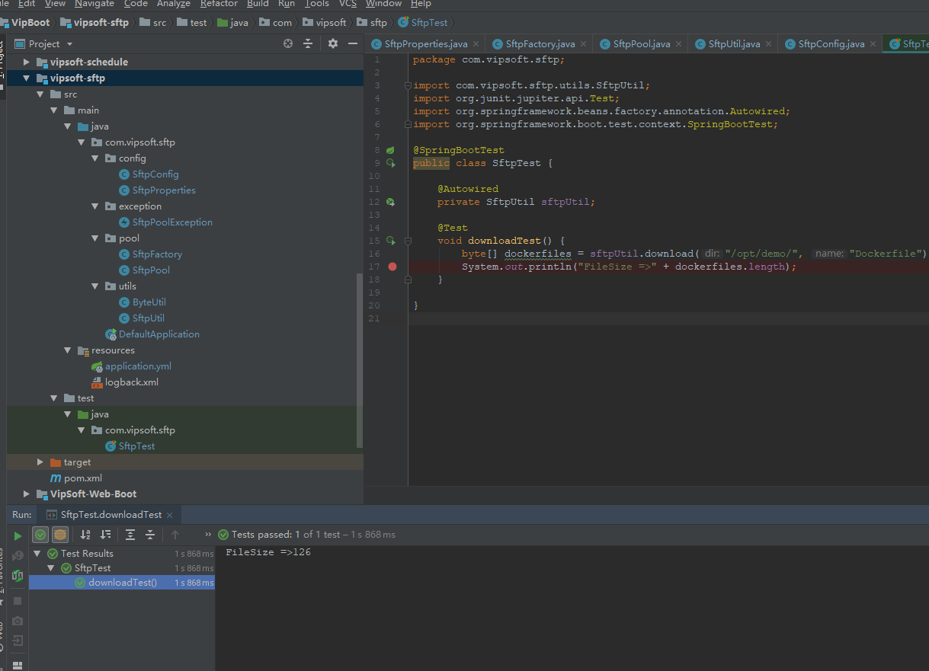
Task: Click the locate-in-project crosshair icon
Action: [x=288, y=43]
